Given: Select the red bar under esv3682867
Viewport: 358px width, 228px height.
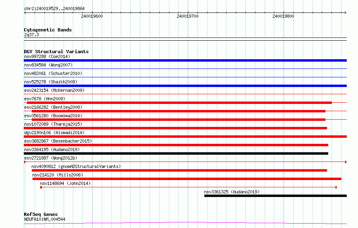Looking at the screenshot, I should 176,145.
